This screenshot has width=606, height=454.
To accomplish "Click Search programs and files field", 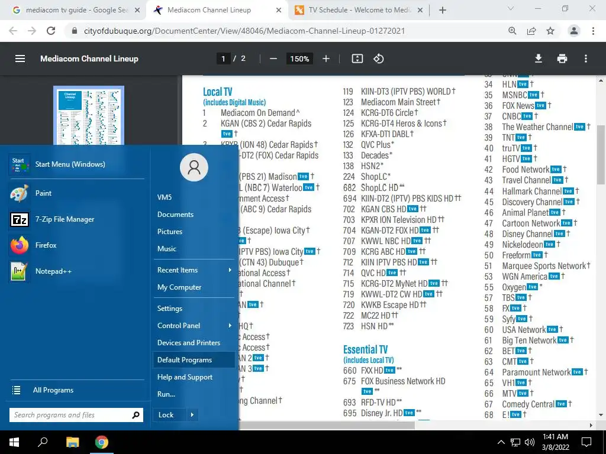I will (x=70, y=415).
